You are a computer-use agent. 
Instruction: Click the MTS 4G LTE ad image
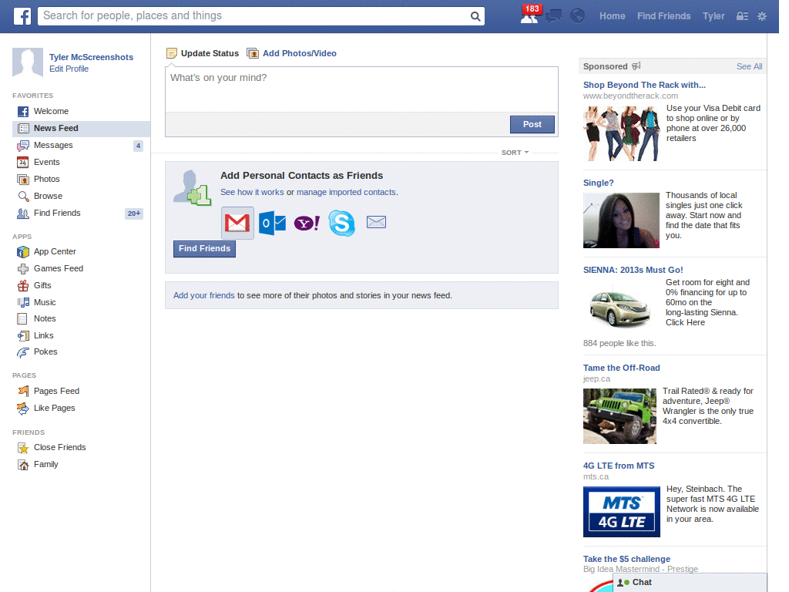pos(622,512)
